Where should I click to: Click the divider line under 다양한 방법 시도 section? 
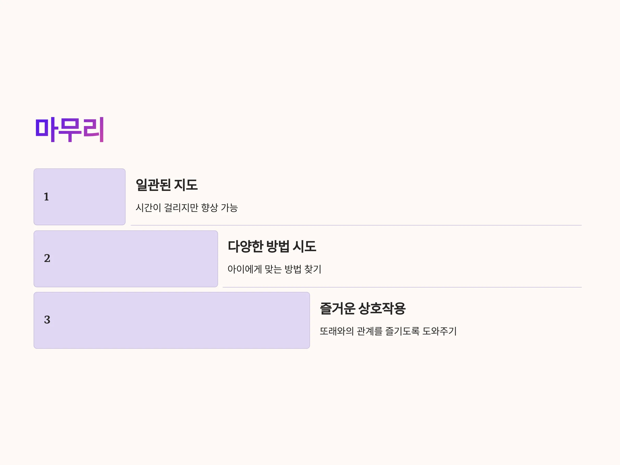[x=402, y=287]
